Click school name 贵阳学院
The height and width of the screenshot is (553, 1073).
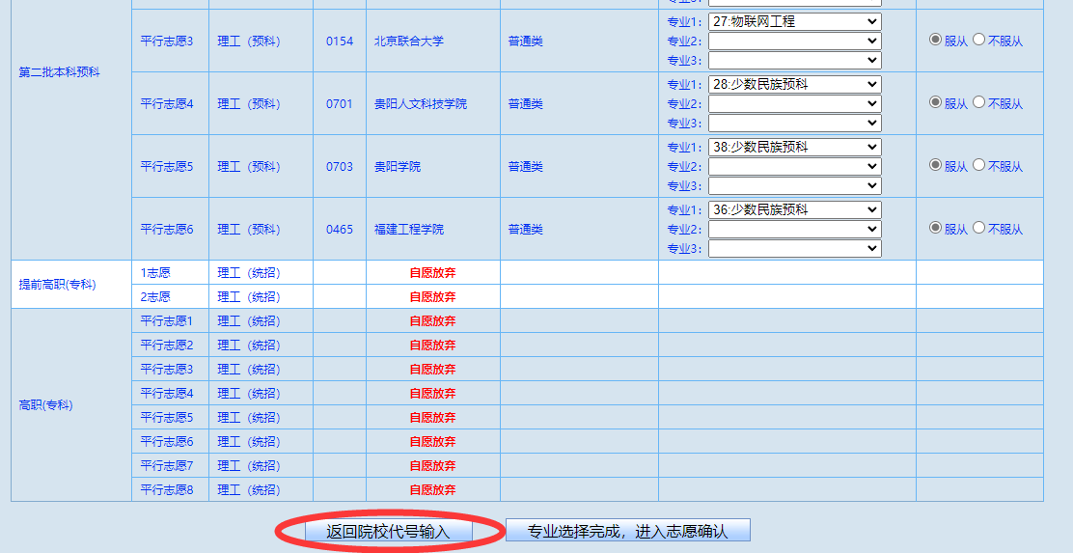(397, 166)
